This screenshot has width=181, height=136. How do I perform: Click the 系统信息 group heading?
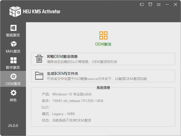(103, 88)
